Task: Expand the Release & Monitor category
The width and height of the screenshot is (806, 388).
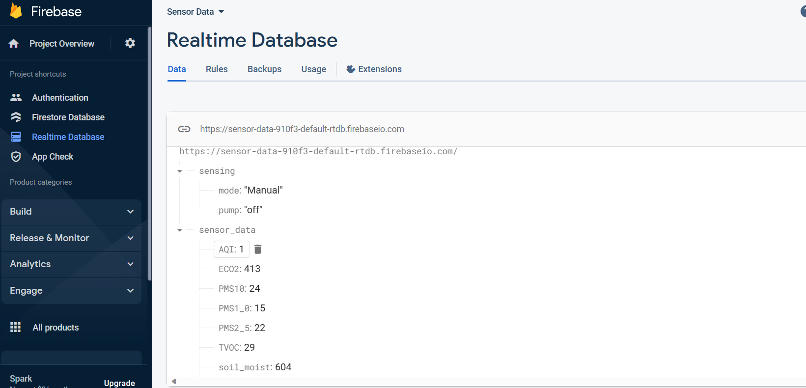Action: click(x=71, y=238)
